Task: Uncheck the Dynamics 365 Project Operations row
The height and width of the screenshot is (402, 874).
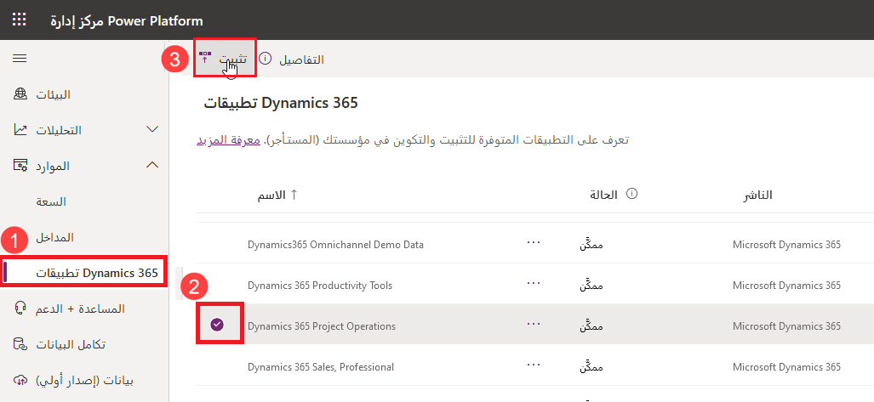Action: click(x=217, y=325)
